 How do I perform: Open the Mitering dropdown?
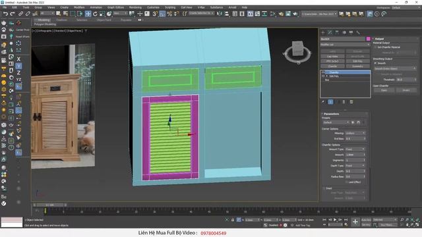(x=355, y=133)
